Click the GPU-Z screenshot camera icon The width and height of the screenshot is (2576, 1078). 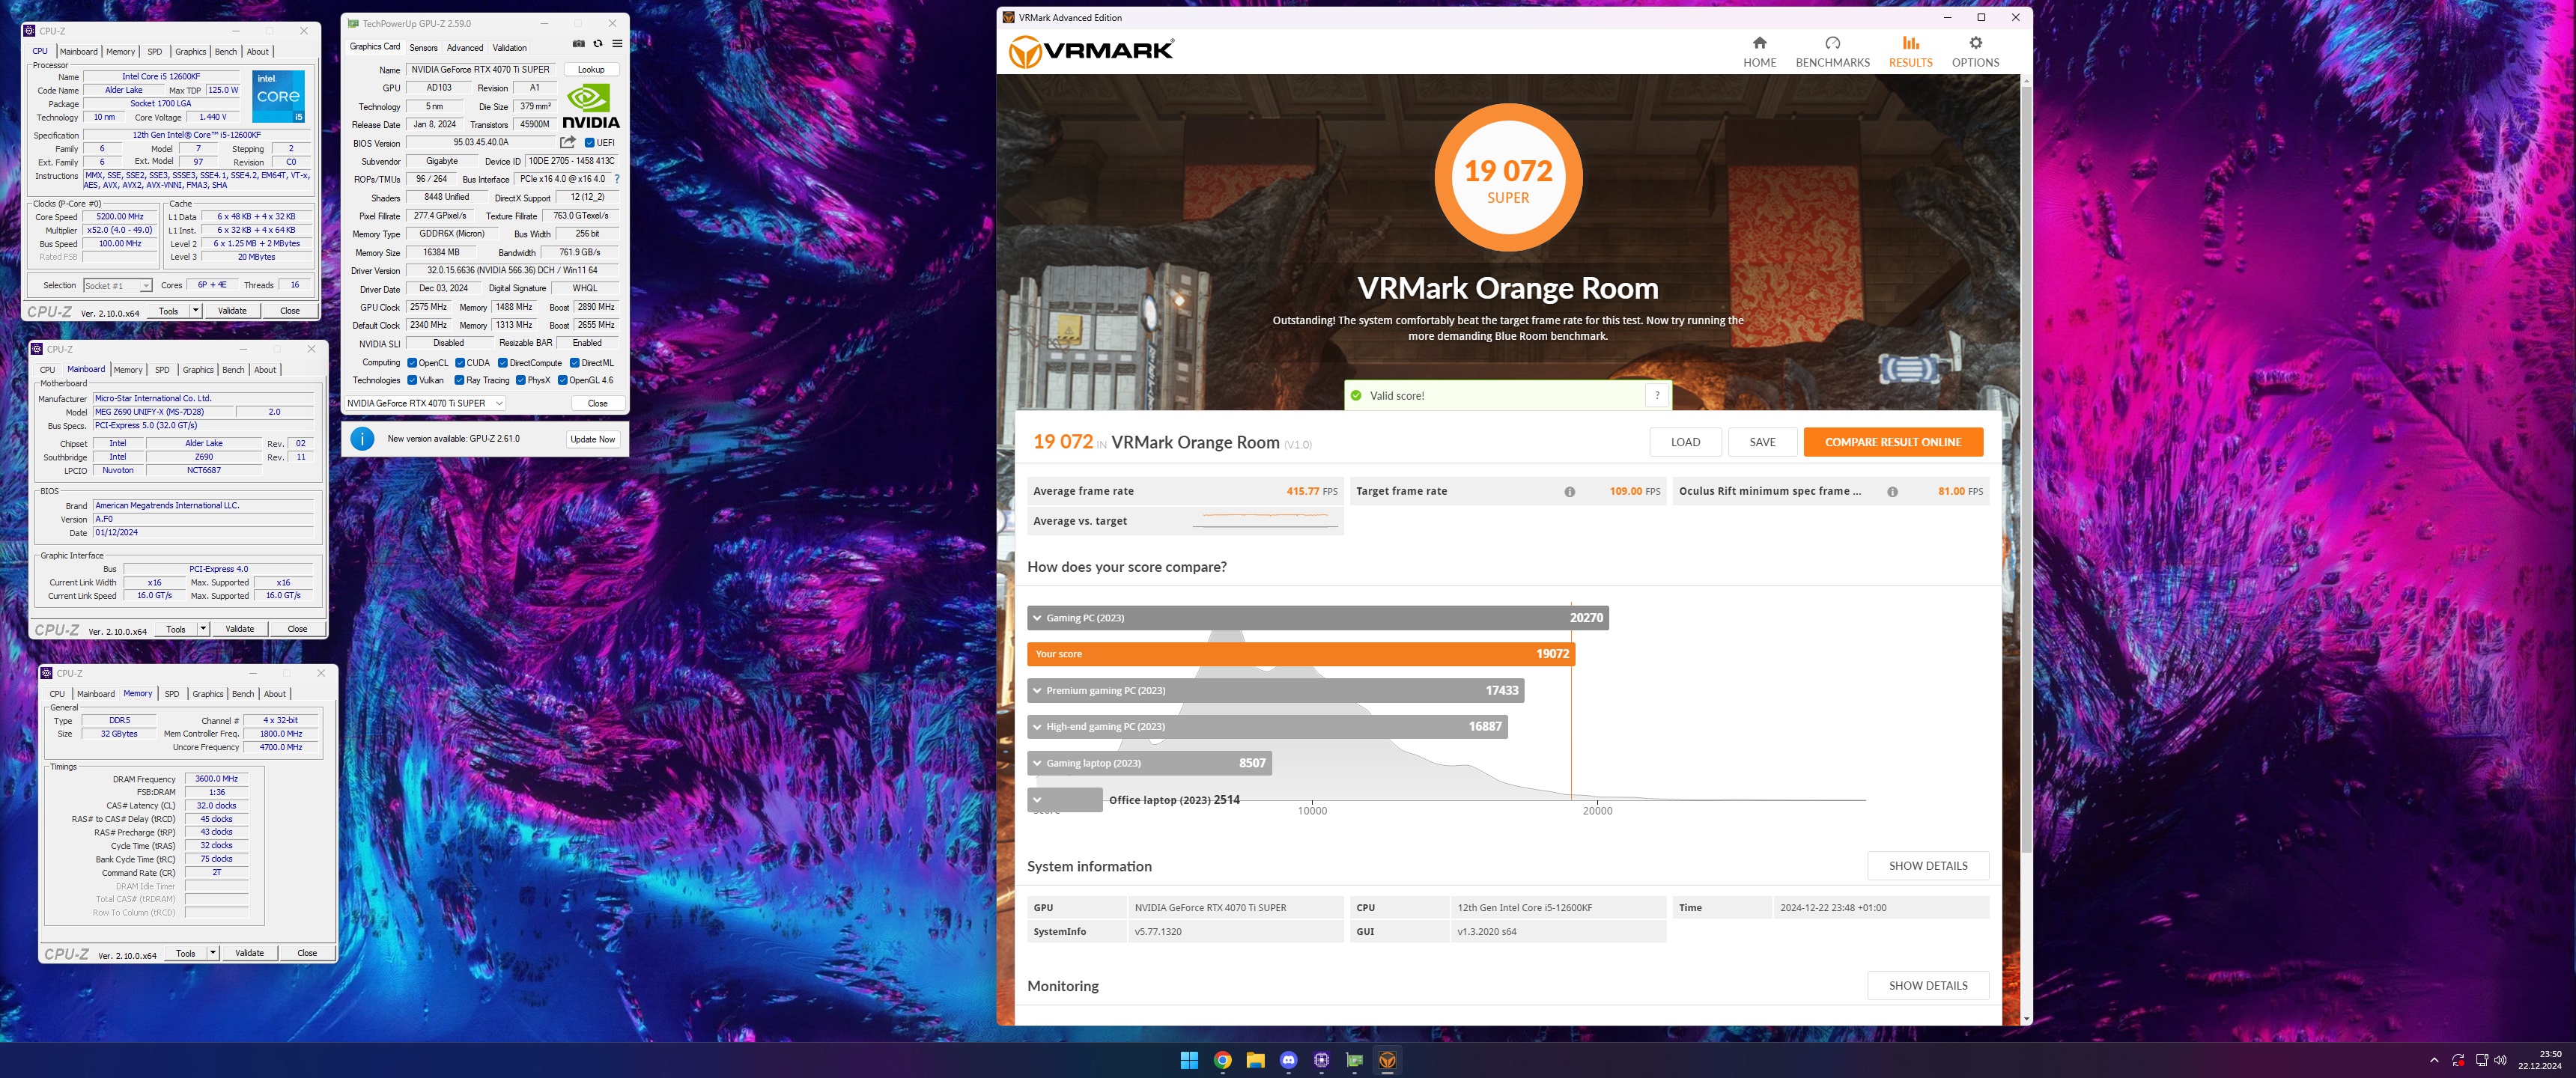coord(578,44)
